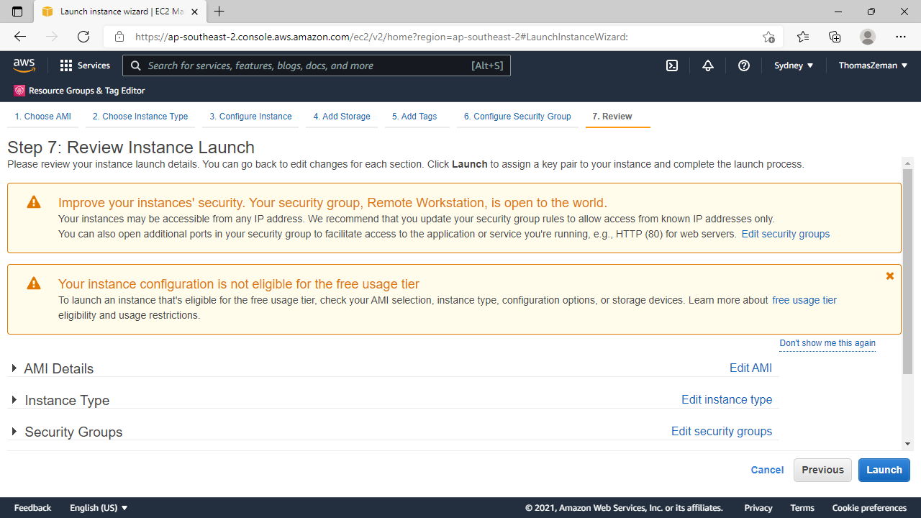
Task: Click the scrollbar down arrow
Action: point(907,444)
